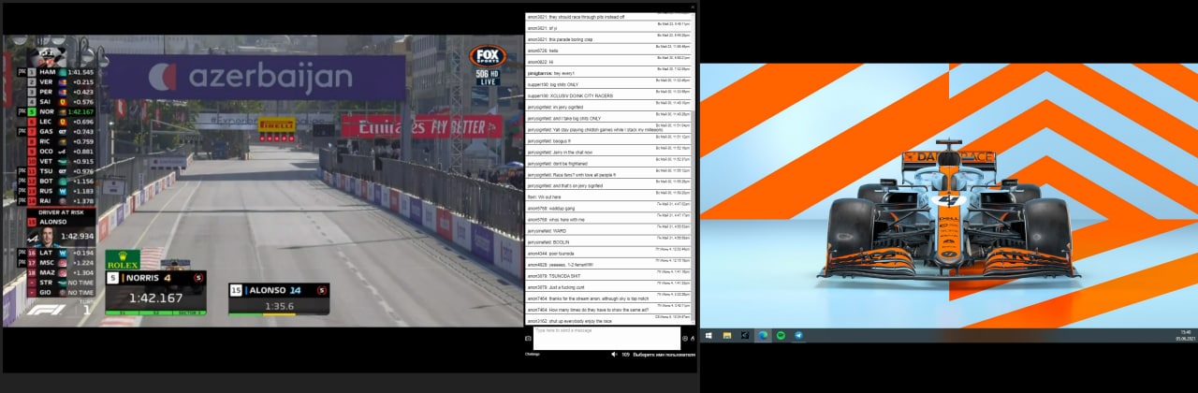
Task: Open the Windows Start menu
Action: 709,335
